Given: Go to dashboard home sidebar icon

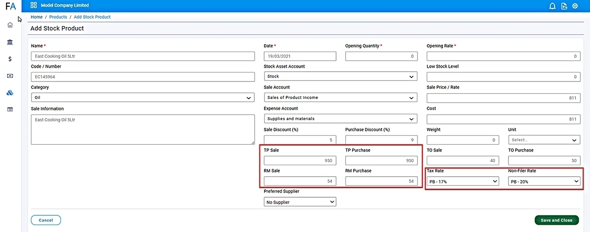Looking at the screenshot, I should 10,25.
